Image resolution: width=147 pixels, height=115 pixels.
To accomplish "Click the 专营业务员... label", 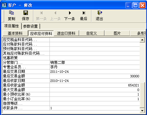I will pos(14,67).
